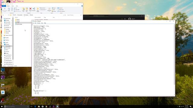Viewport: 193px width, 108px height.
Task: Open the Edit menu in Notepad
Action: tap(35, 23)
